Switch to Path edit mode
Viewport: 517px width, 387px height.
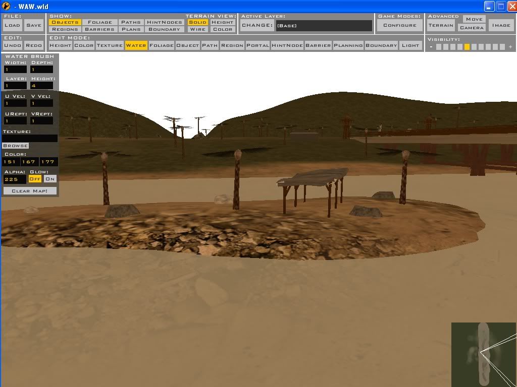click(210, 45)
